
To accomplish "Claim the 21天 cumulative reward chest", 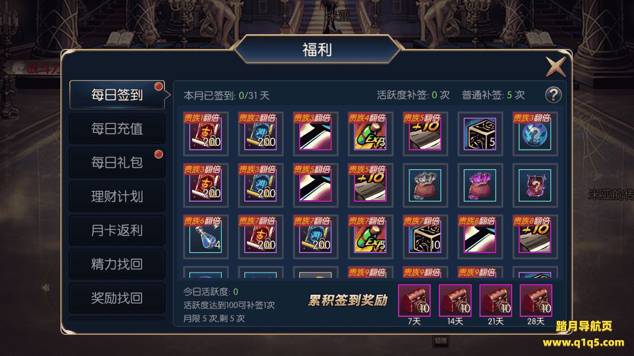I will pyautogui.click(x=495, y=300).
